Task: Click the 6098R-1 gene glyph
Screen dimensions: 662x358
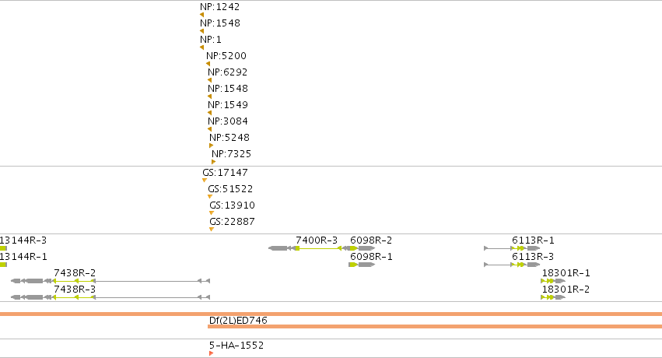Action: (362, 265)
